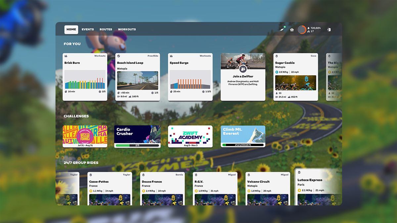397x223 pixels.
Task: Click "Aug 5 - Nov 3" date range
Action: click(x=190, y=145)
